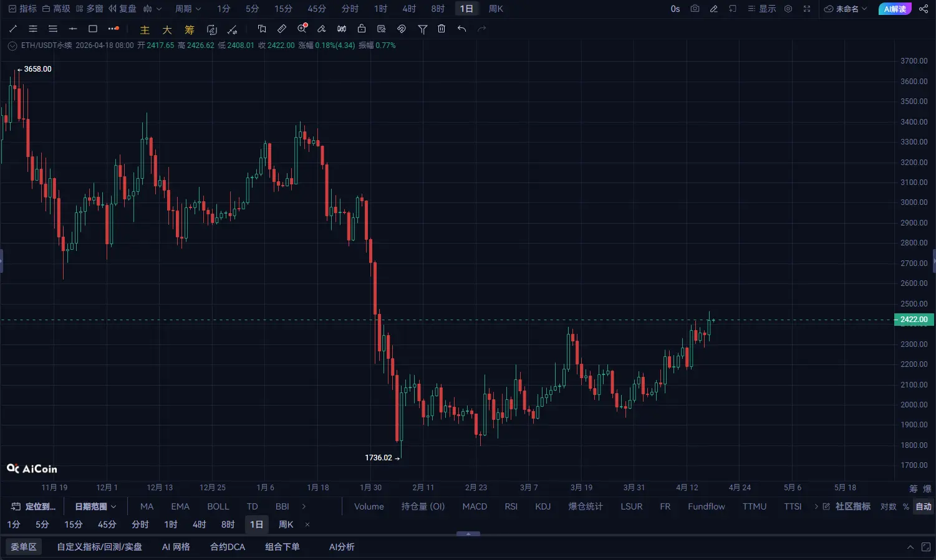Activate the magnifier zoom tool
Viewport: 936px width, 560px height.
coord(302,28)
